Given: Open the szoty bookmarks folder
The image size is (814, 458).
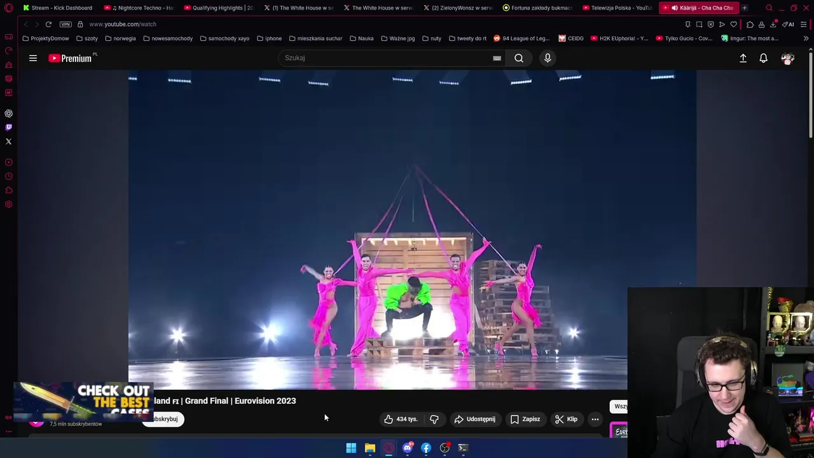Looking at the screenshot, I should (87, 38).
